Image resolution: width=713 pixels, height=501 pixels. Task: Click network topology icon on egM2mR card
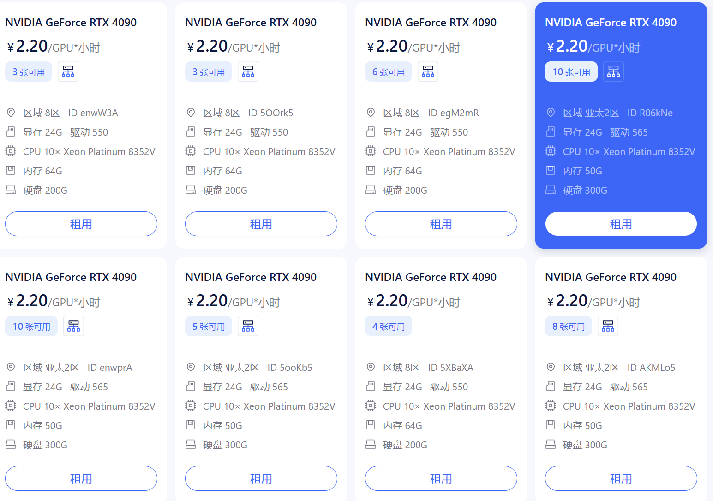(428, 72)
